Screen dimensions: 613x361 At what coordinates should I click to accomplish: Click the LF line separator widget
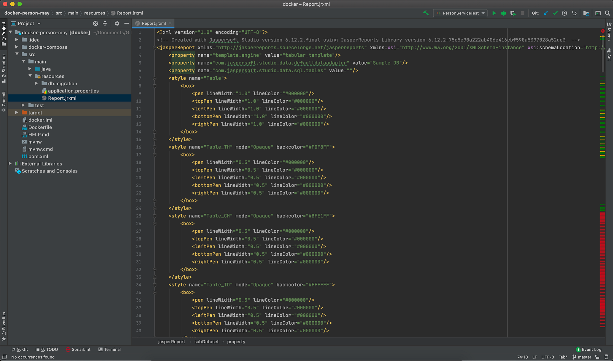(x=535, y=357)
